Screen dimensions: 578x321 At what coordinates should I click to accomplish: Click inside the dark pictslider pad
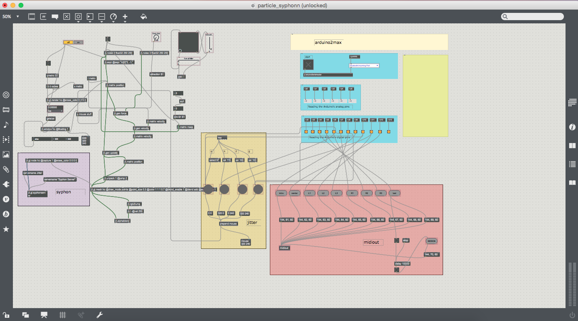click(189, 43)
